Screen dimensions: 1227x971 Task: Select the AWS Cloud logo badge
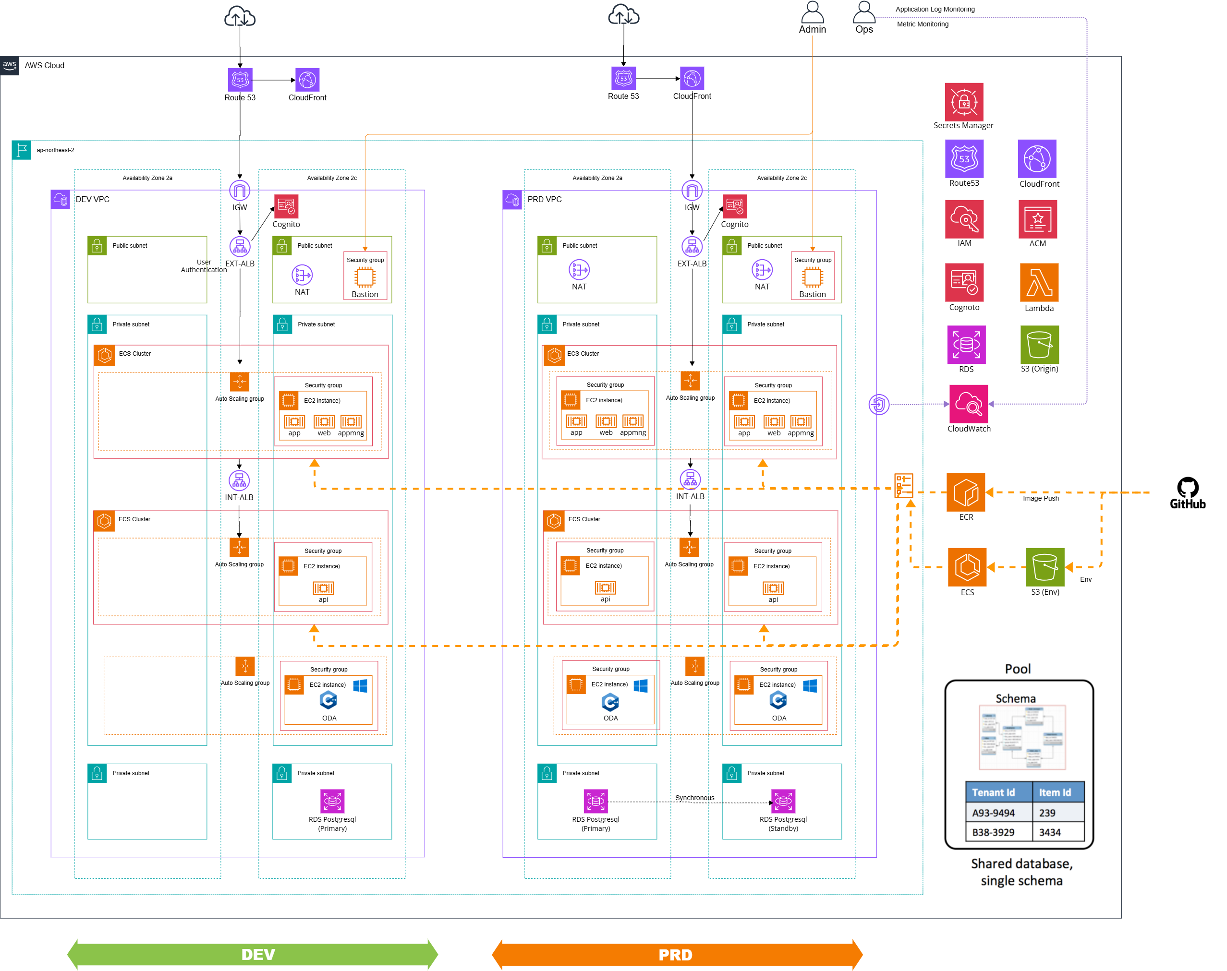pos(10,65)
